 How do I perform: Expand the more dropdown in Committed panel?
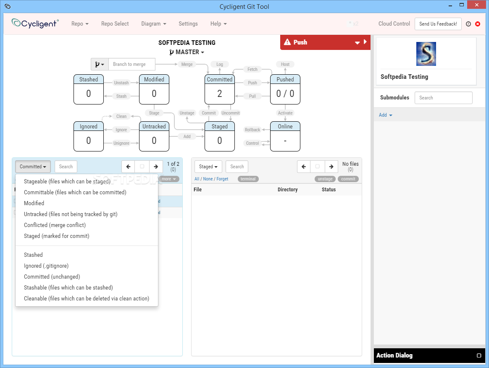point(169,179)
